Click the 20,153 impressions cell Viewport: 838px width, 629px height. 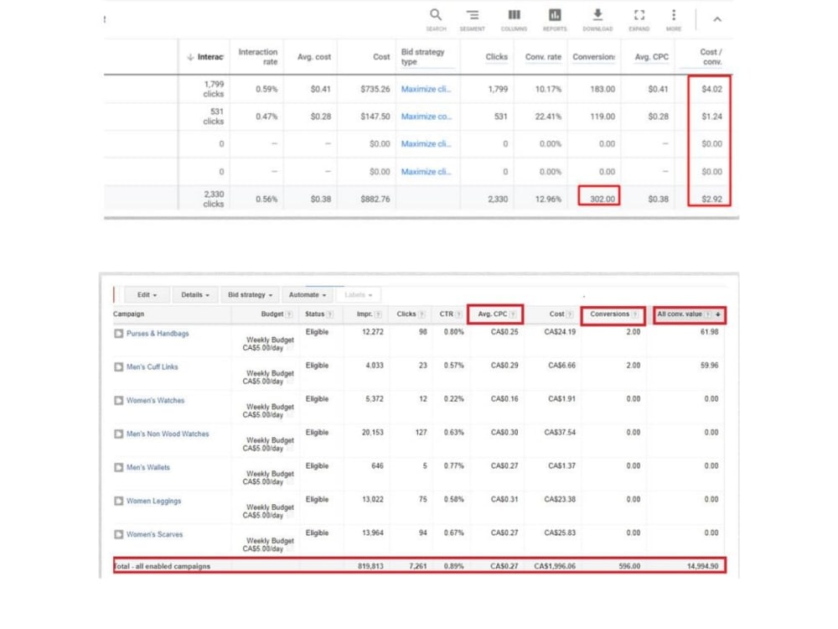tap(373, 433)
